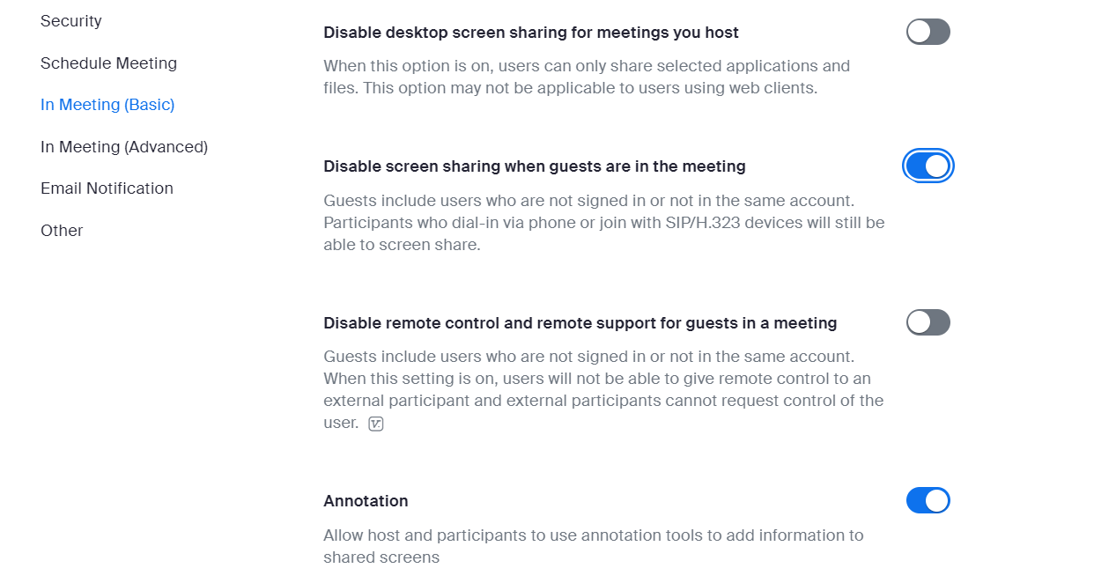The width and height of the screenshot is (1116, 583).
Task: Click the gray toggle beside desktop screen sharing setting
Action: click(x=928, y=32)
